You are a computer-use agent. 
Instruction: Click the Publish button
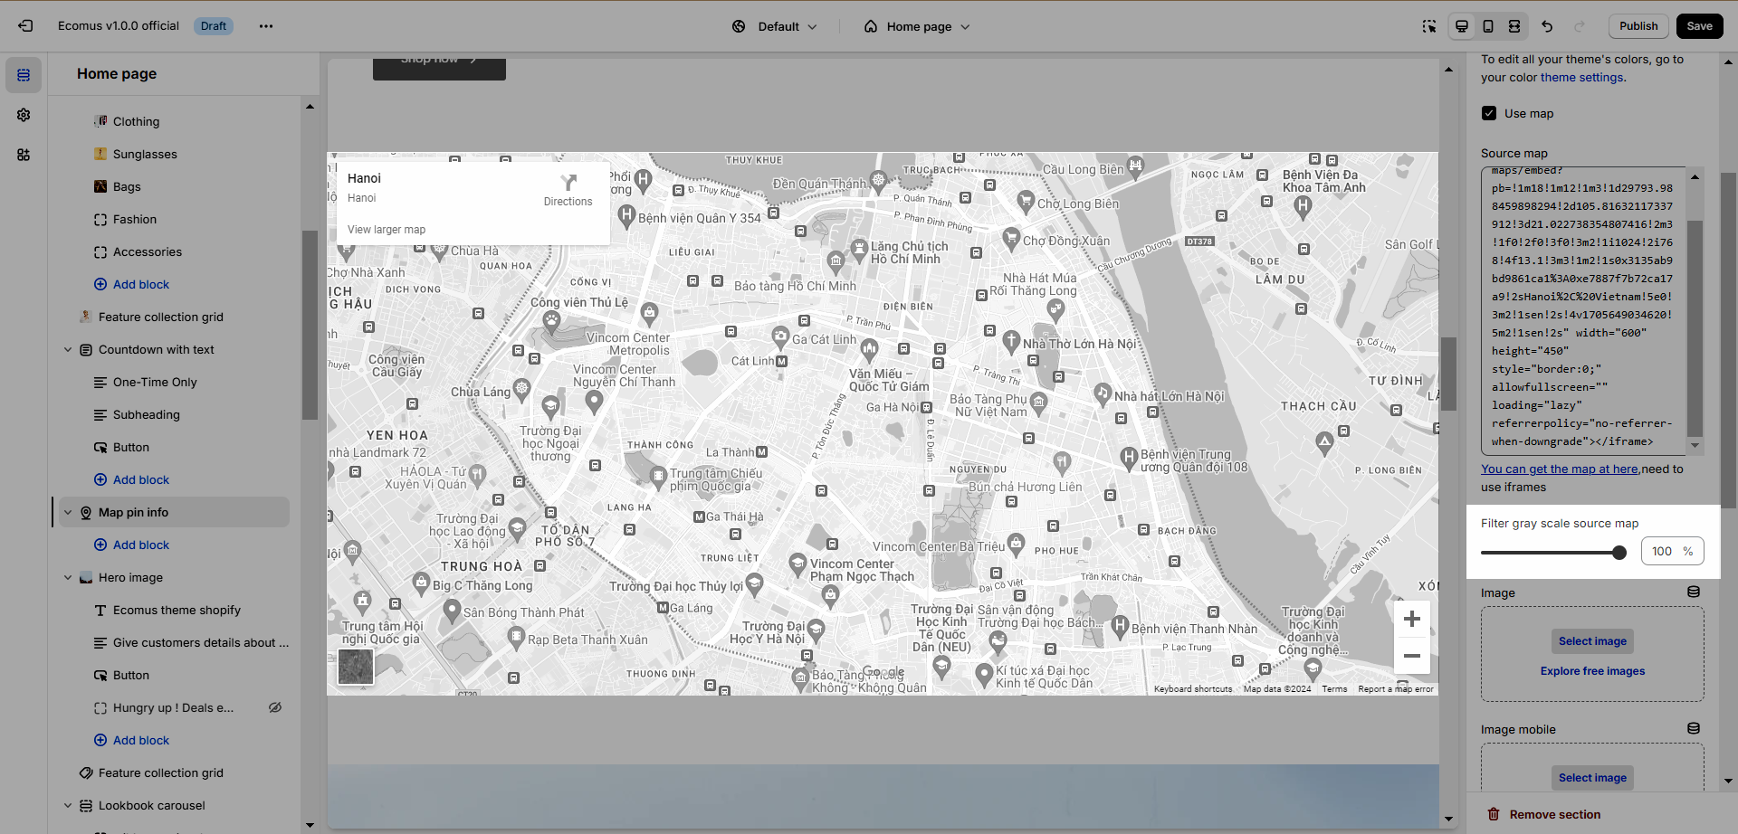[1638, 26]
